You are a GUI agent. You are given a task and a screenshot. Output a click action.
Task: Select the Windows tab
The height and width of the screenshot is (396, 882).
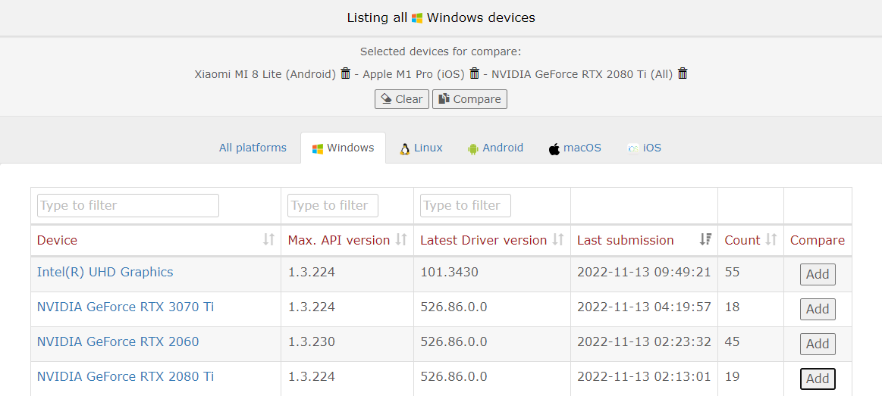coord(343,148)
